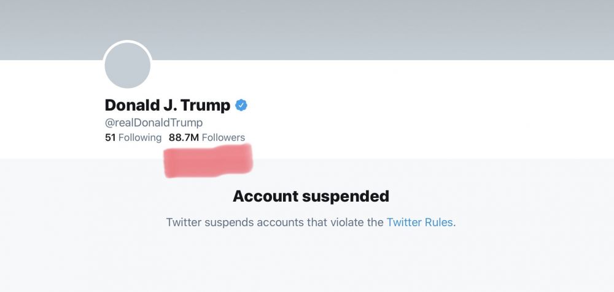Viewport: 614px width, 292px height.
Task: Click the red highlighter mark below Followers
Action: pyautogui.click(x=209, y=162)
